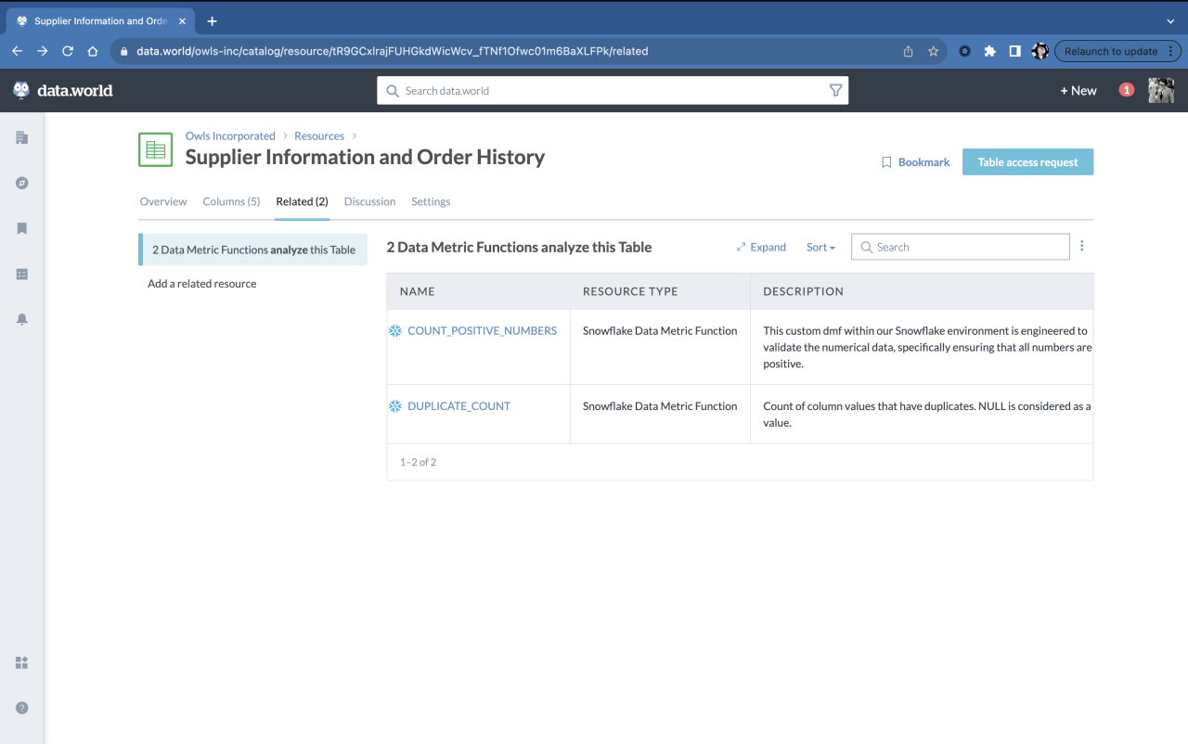
Task: Open the apps grid icon in sidebar
Action: point(22,662)
